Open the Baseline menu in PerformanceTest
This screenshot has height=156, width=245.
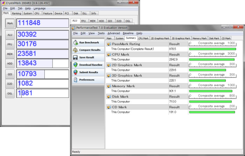(128, 33)
